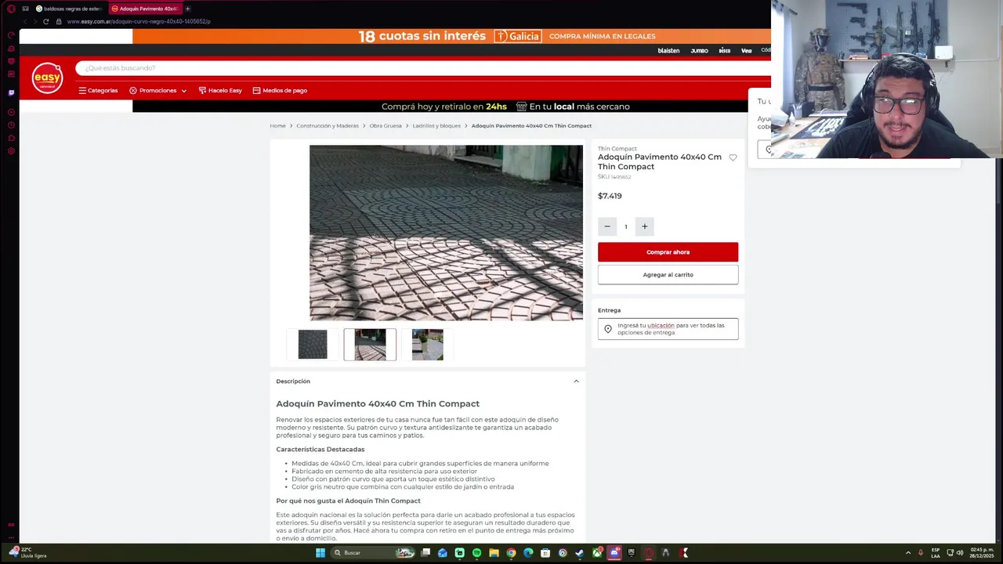The image size is (1003, 564).
Task: Increase quantity with the plus button
Action: [645, 226]
